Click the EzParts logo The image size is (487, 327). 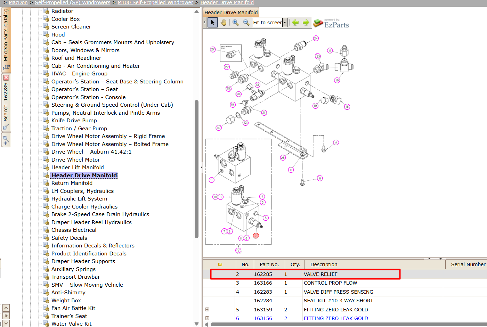coord(331,23)
